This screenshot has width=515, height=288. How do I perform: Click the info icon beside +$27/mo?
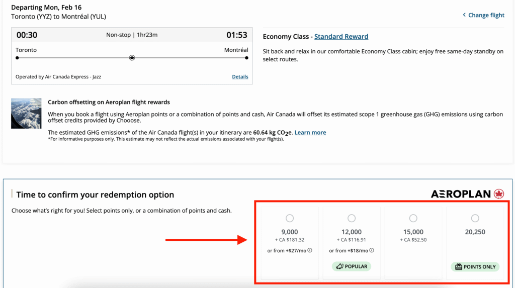click(310, 250)
